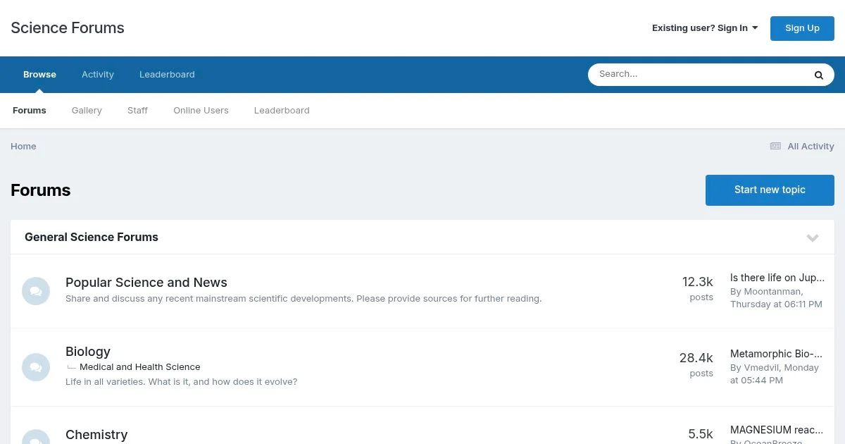Click the Chemistry forum bubble icon
Viewport: 845px width, 444px height.
(36, 437)
